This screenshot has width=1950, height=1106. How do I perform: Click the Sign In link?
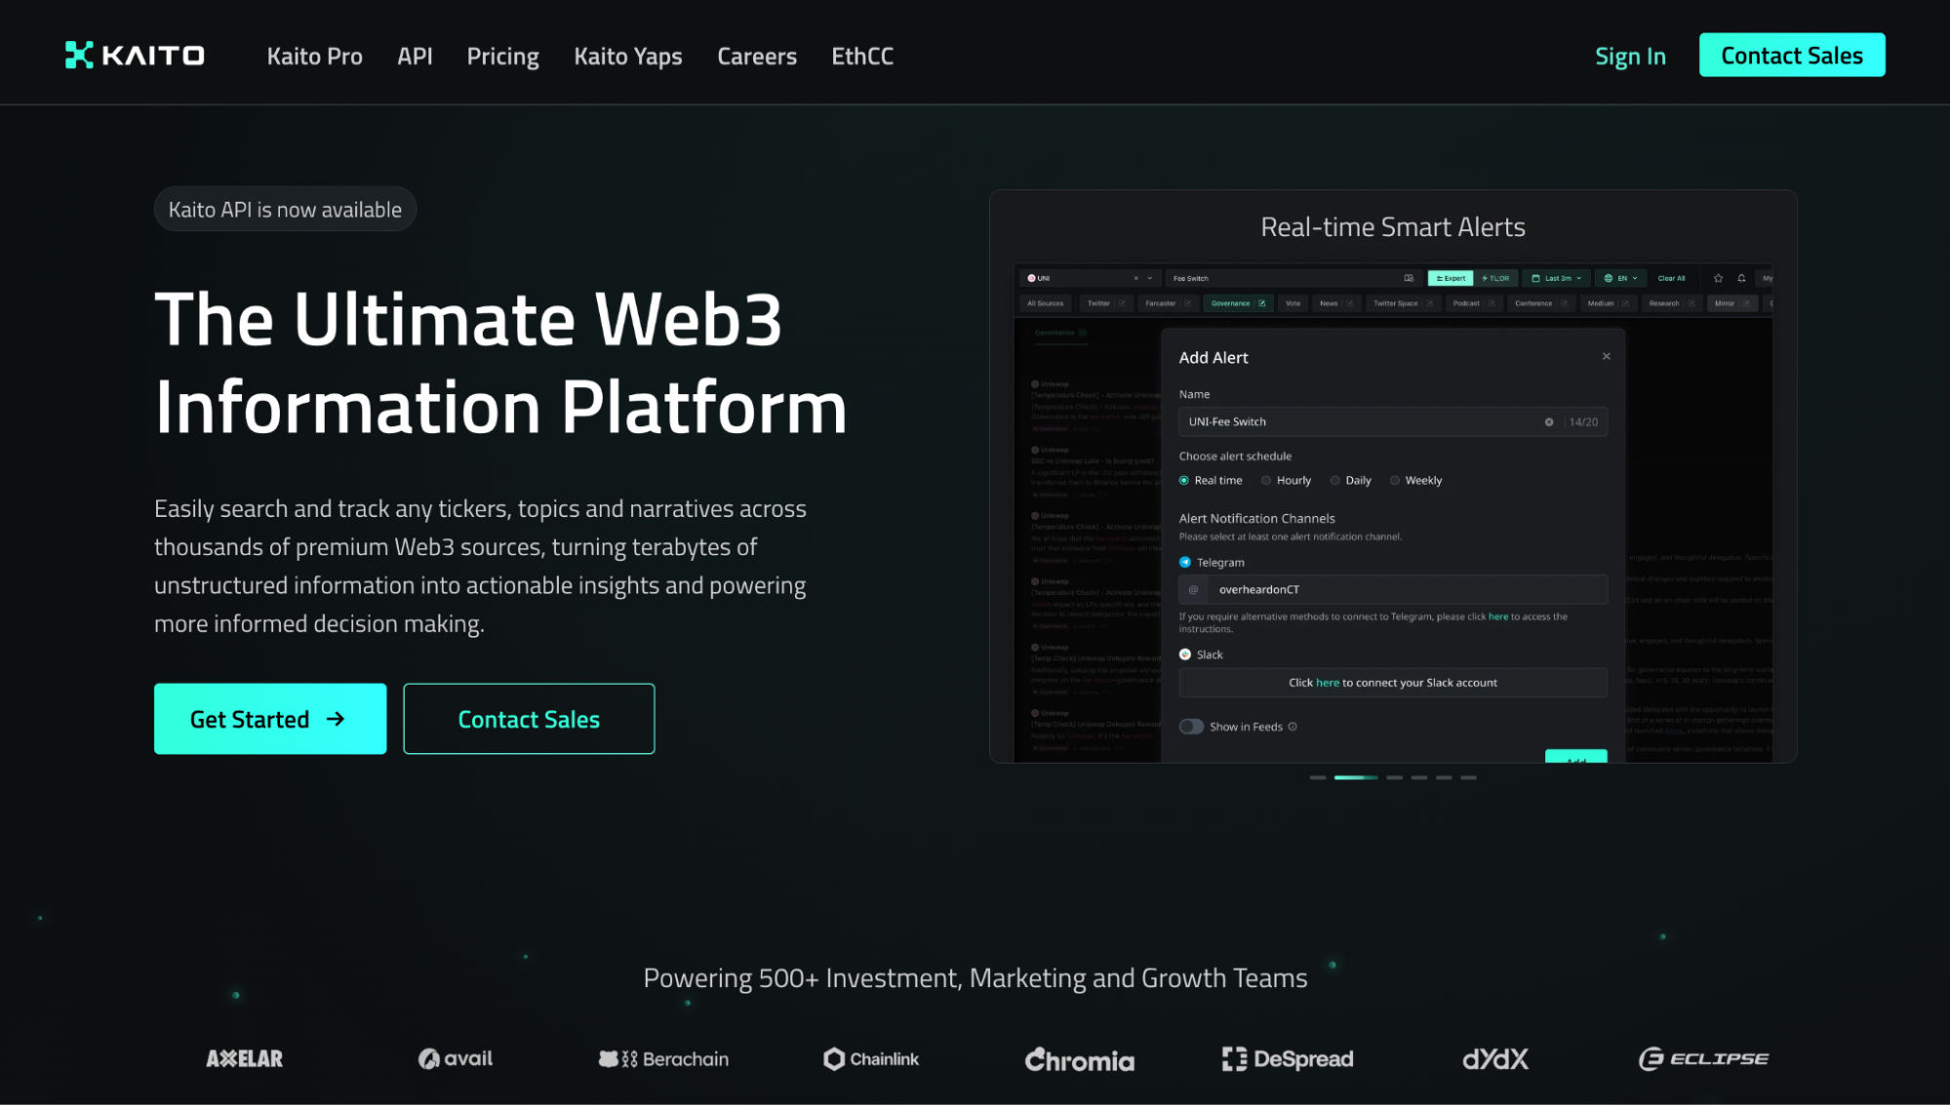click(1630, 57)
